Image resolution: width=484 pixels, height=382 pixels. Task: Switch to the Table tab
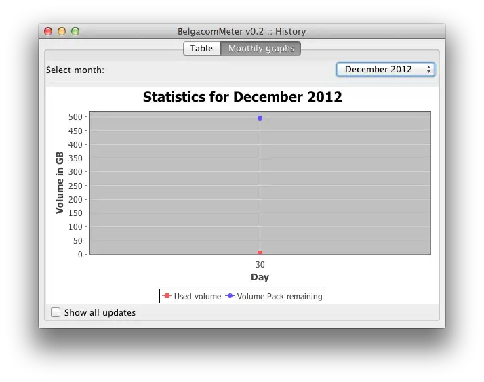[201, 48]
